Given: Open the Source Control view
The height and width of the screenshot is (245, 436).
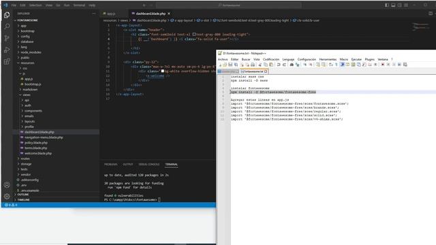Looking at the screenshot, I should pyautogui.click(x=7, y=38).
